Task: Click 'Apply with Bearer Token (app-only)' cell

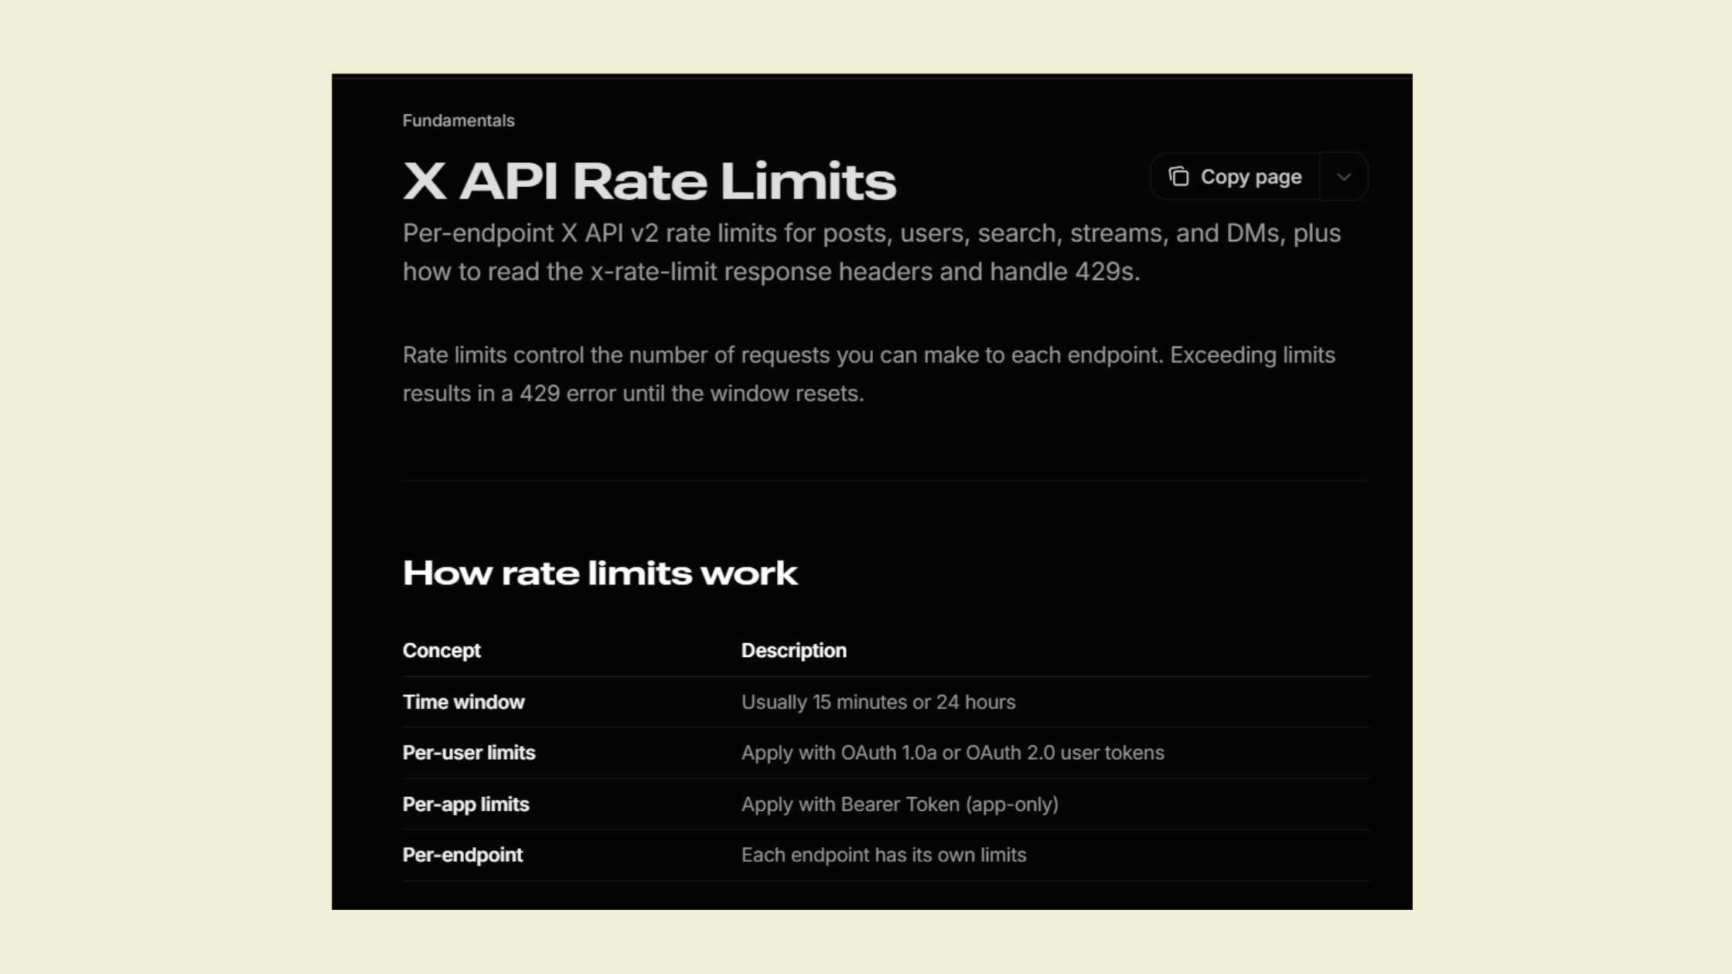Action: pos(900,804)
